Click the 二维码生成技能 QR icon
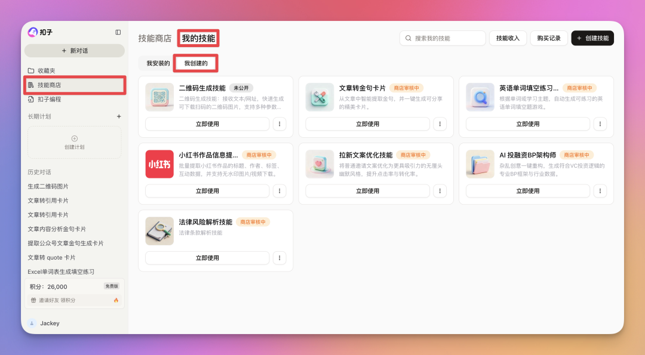 (x=159, y=97)
